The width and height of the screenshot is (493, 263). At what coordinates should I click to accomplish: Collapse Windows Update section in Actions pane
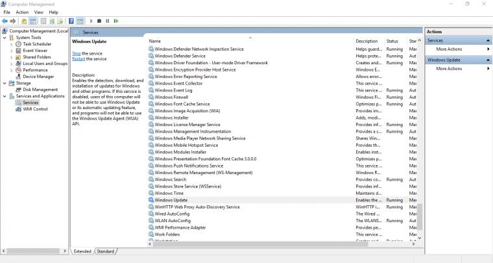click(488, 60)
